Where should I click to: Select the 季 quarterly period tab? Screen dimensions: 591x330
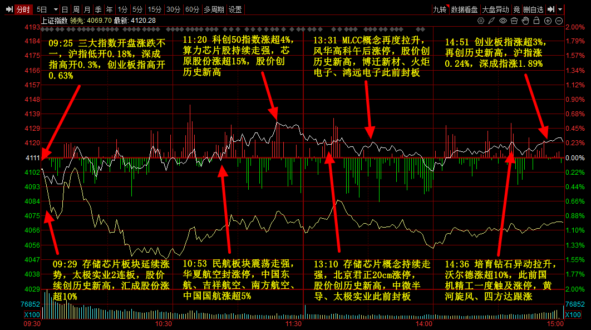[x=98, y=9]
